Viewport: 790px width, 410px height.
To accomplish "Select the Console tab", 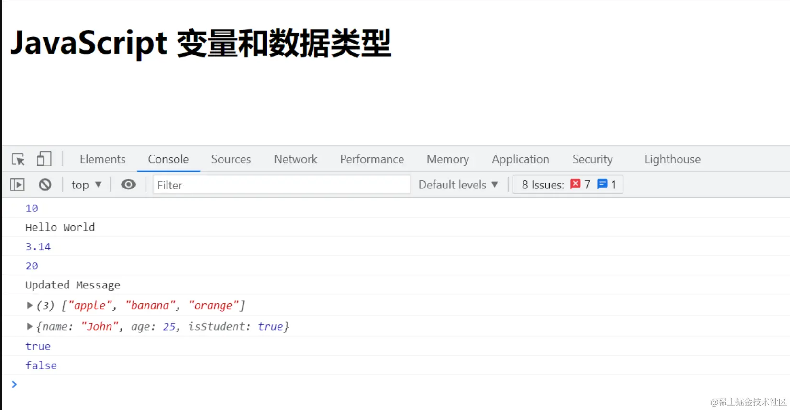I will tap(168, 159).
